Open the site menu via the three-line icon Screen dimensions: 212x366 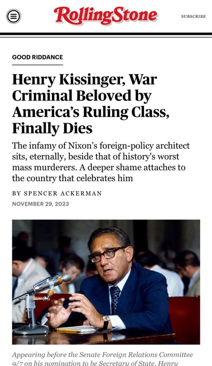(x=14, y=16)
